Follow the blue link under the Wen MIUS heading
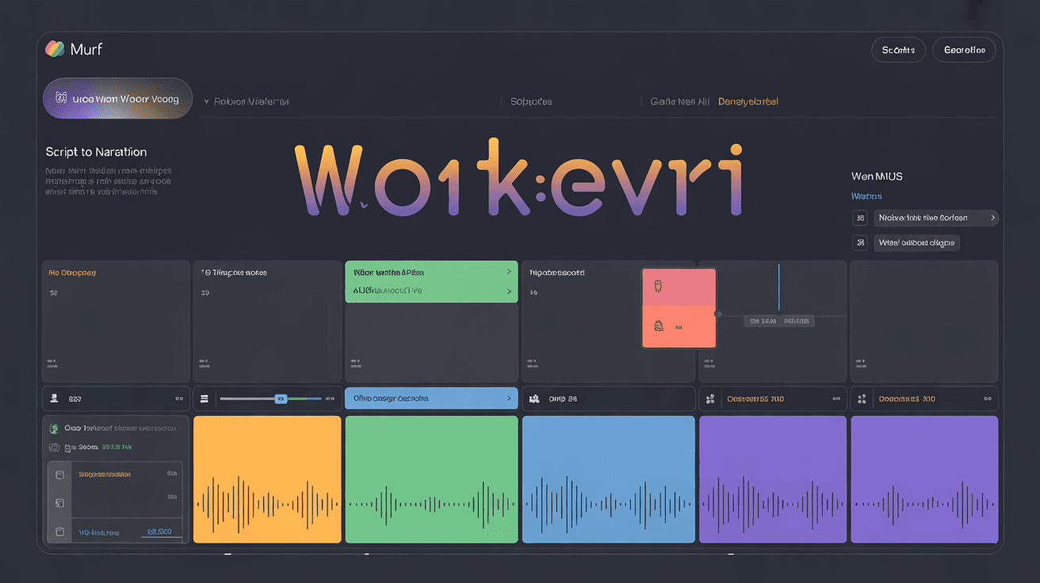 pos(866,196)
